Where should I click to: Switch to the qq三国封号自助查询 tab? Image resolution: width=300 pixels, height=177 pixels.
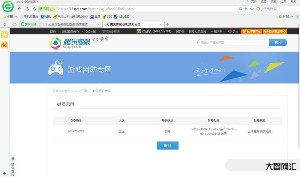67,24
